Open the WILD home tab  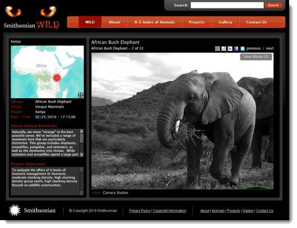(90, 22)
